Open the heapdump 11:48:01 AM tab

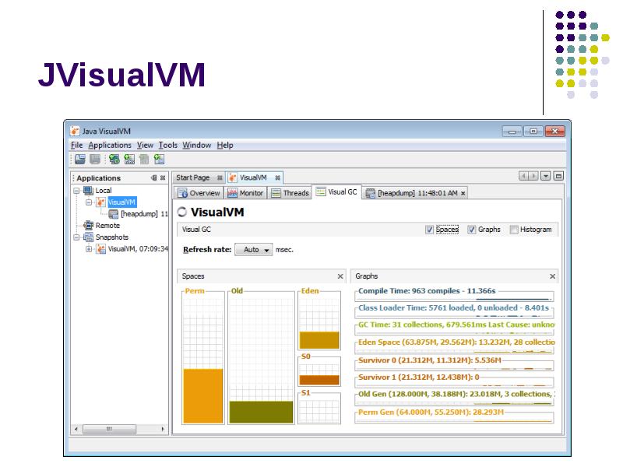[x=415, y=193]
